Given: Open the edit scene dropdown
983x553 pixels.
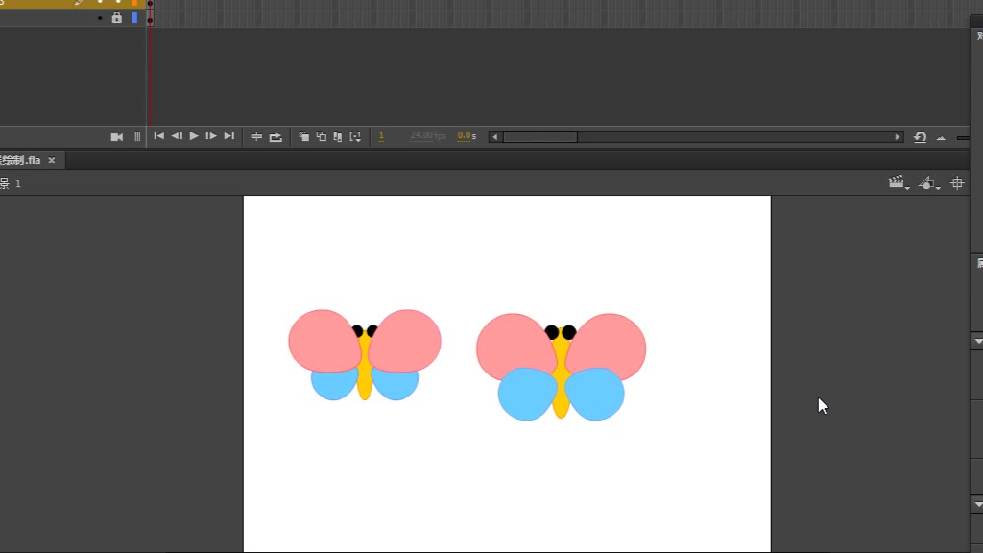Looking at the screenshot, I should pos(899,182).
